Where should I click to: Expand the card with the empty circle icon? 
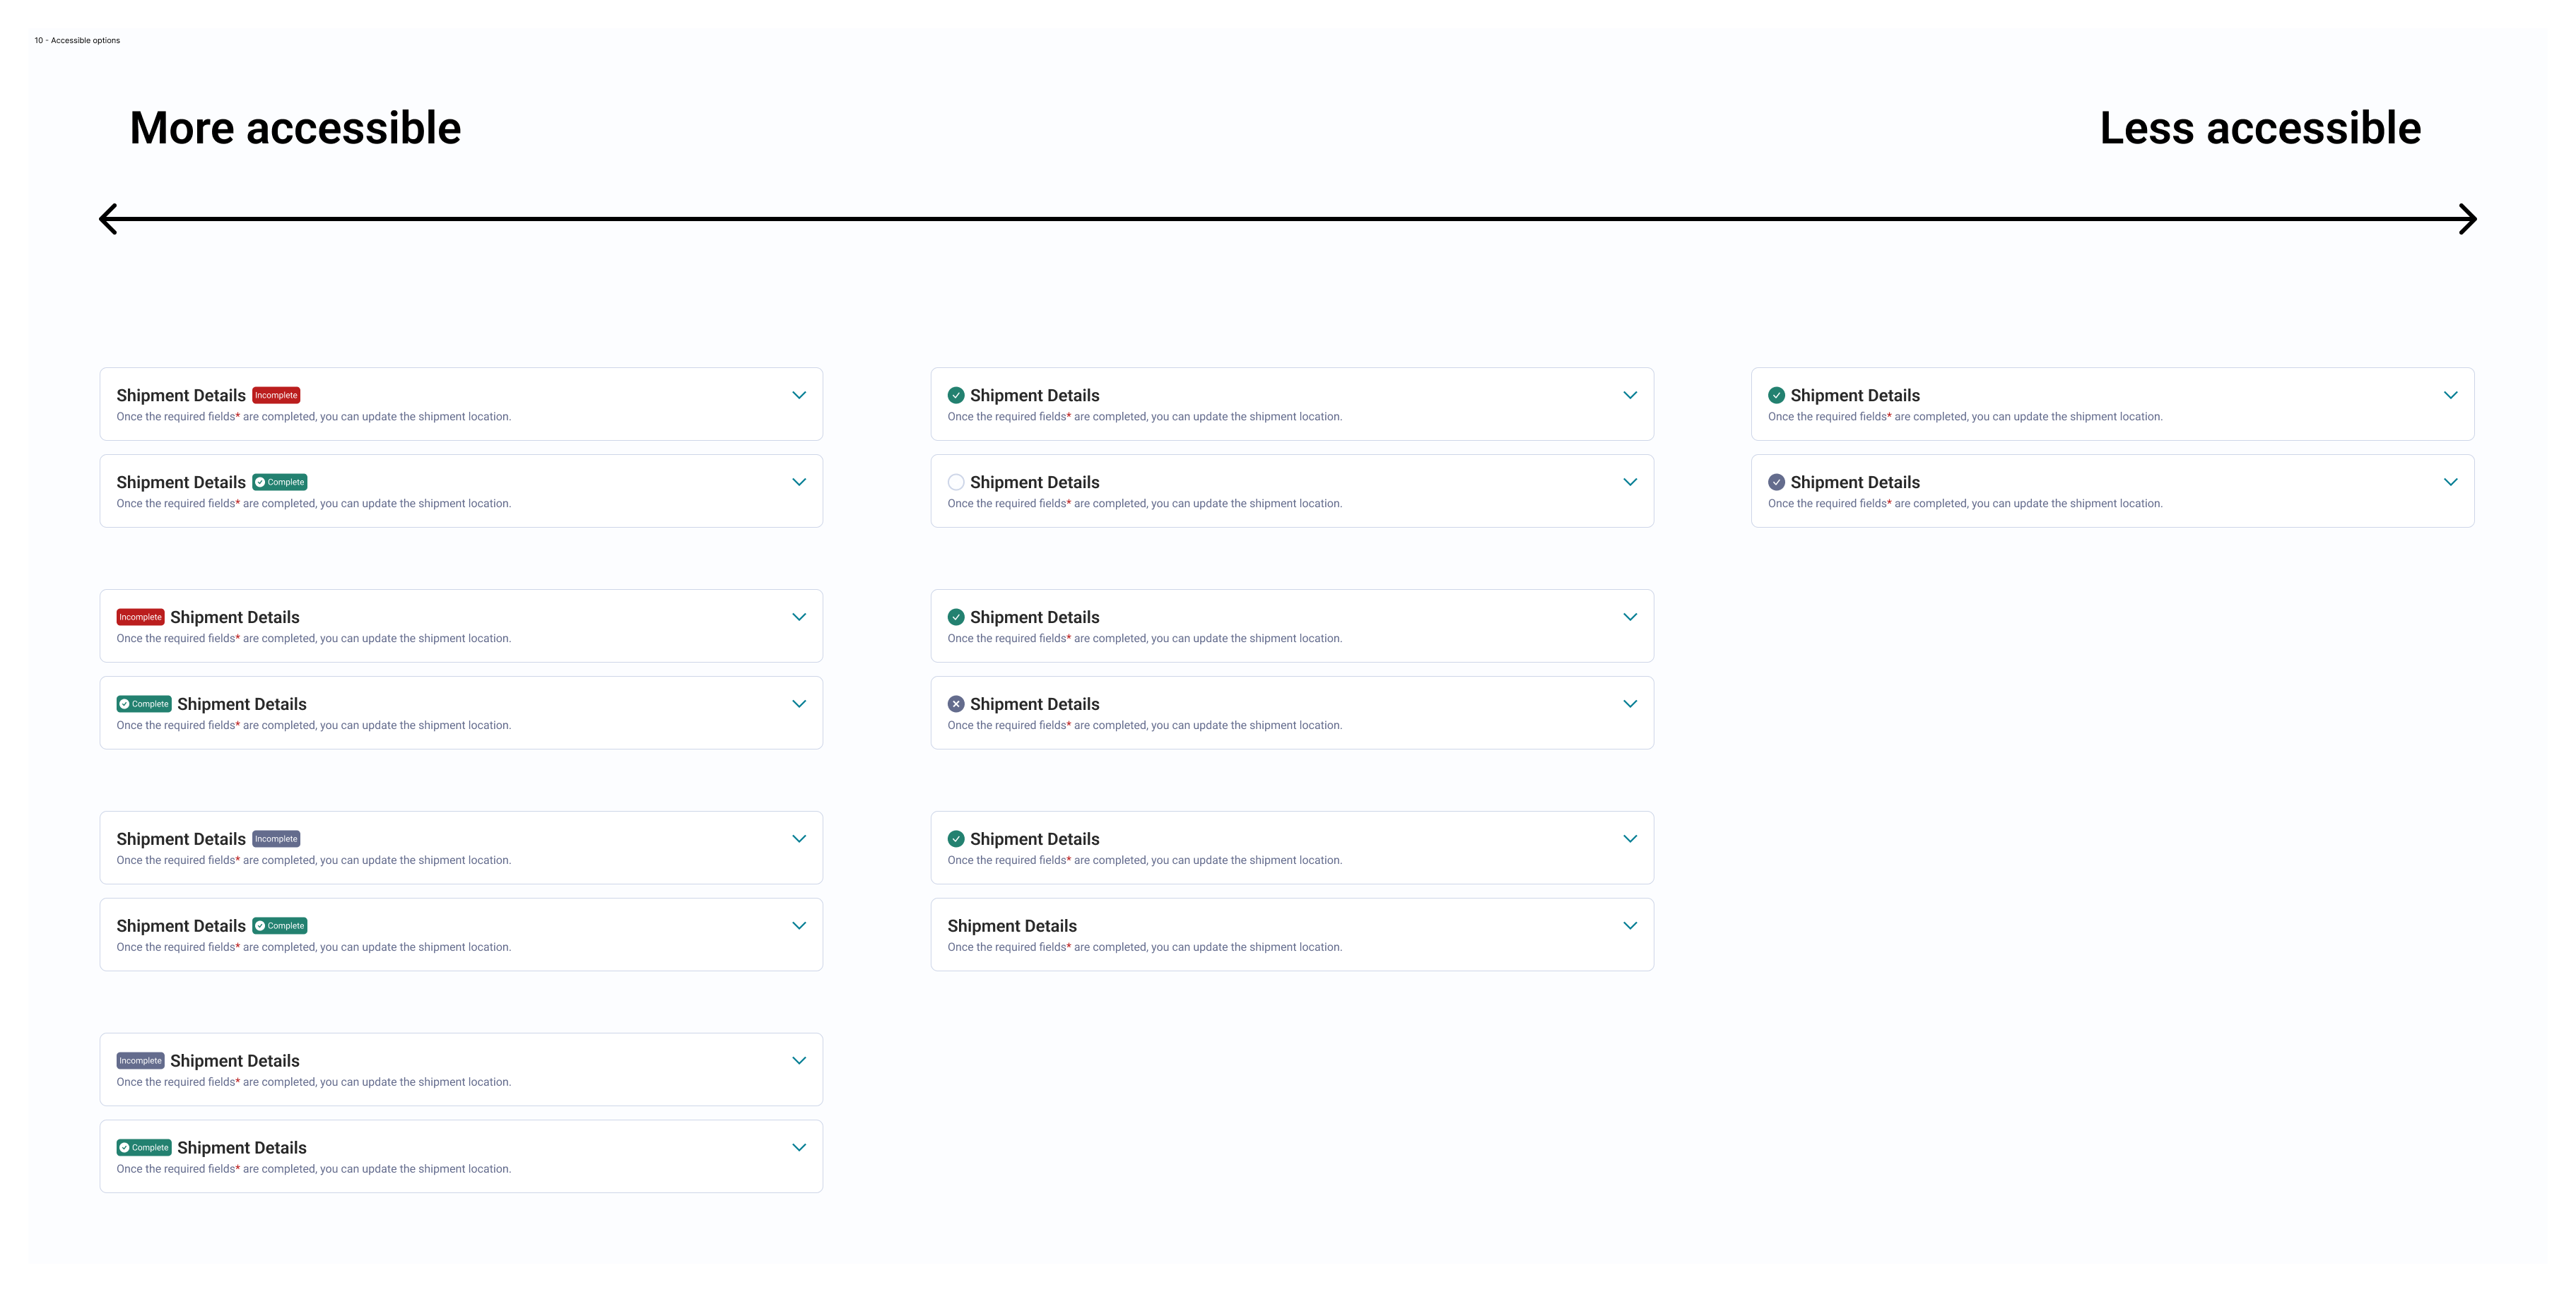click(1630, 482)
